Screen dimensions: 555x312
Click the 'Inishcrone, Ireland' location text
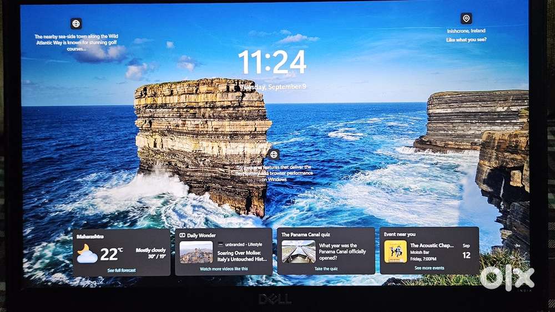(x=466, y=31)
